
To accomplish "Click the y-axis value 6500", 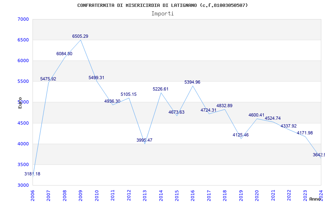I will [23, 40].
